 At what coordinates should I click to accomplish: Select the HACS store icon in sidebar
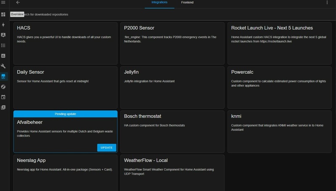click(x=3, y=76)
